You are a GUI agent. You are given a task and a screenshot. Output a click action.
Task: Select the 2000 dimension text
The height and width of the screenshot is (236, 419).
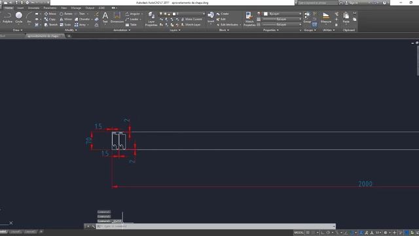(365, 184)
